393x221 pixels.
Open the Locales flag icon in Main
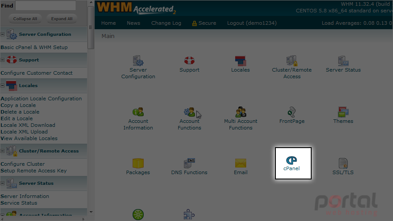click(x=240, y=61)
